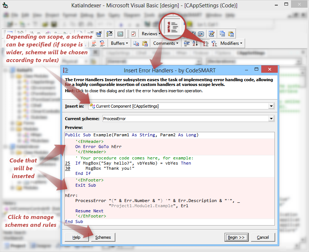This screenshot has width=309, height=252.
Task: Open the Buffers dropdown menu
Action: 119,43
